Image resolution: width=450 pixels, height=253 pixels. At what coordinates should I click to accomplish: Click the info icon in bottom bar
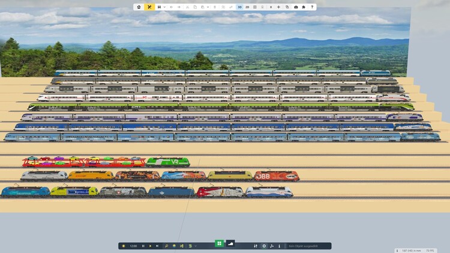point(279,246)
